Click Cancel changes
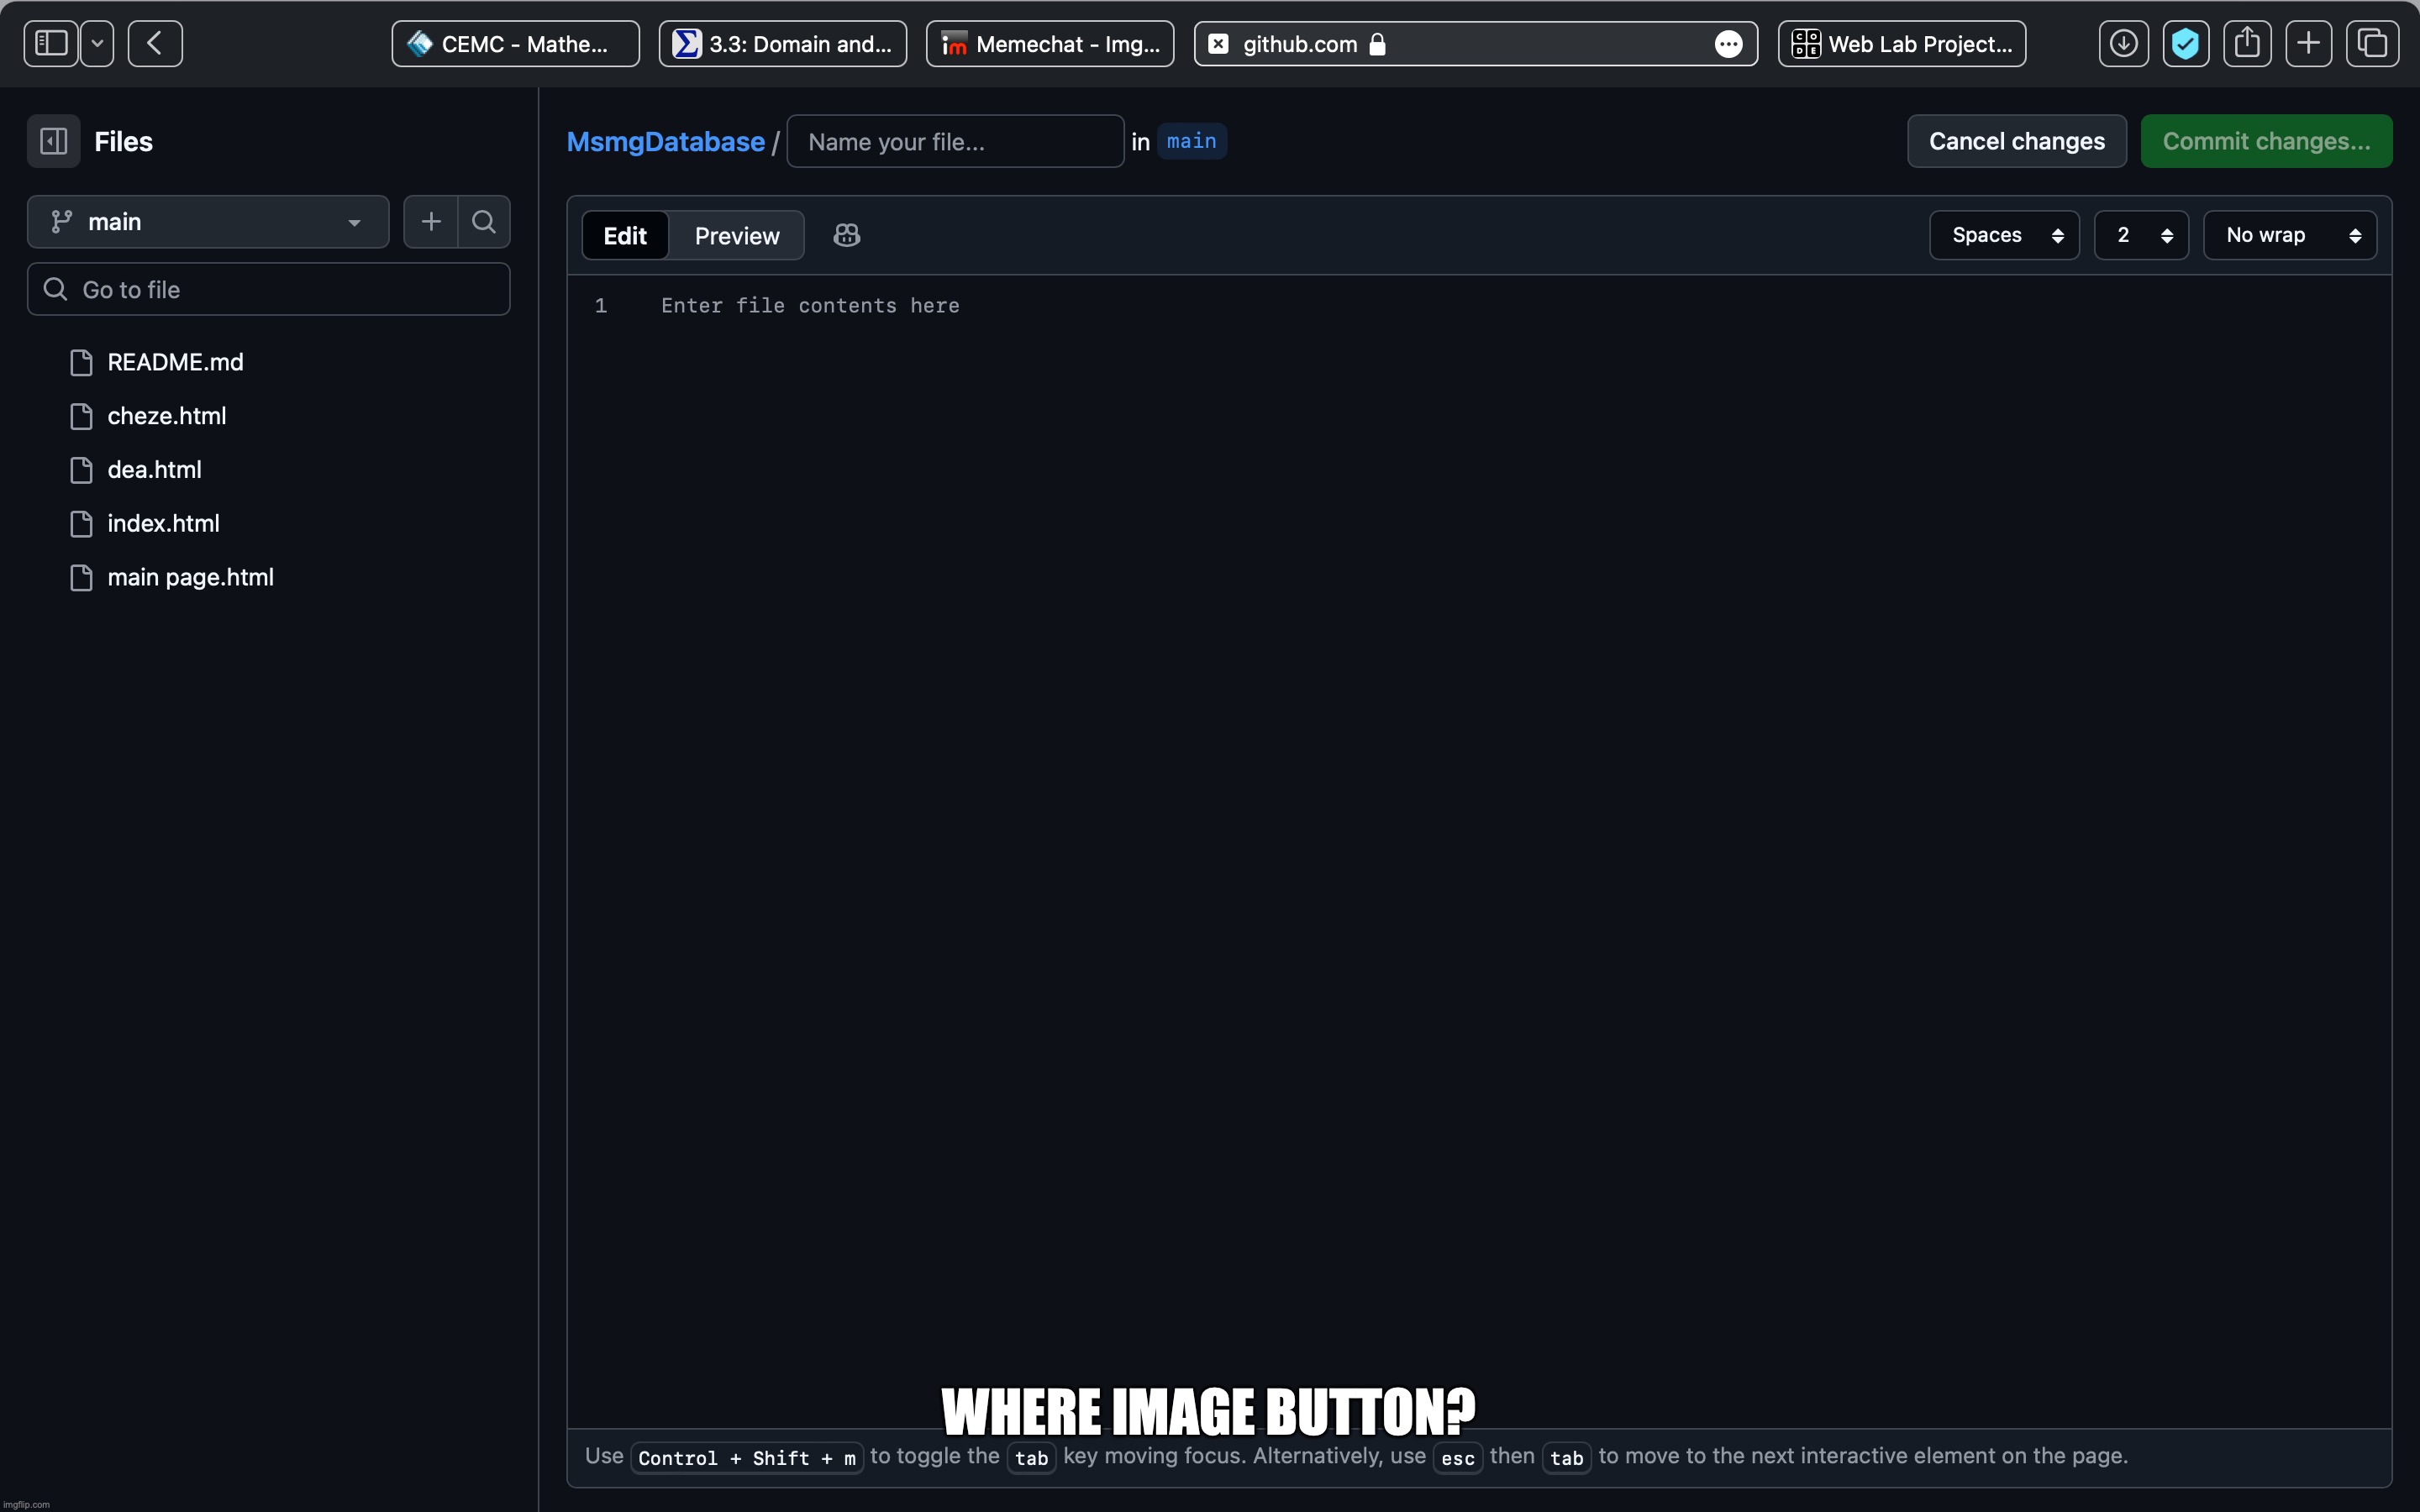This screenshot has height=1512, width=2420. coord(2016,140)
